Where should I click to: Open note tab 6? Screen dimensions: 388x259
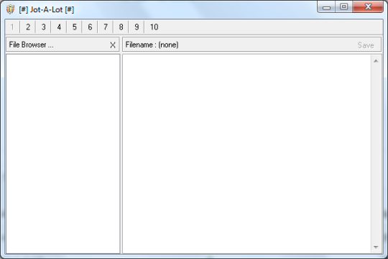90,27
